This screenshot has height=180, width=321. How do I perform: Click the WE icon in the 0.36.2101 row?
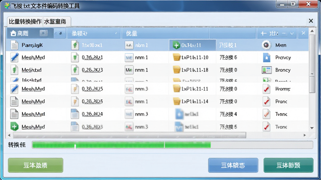point(129,57)
